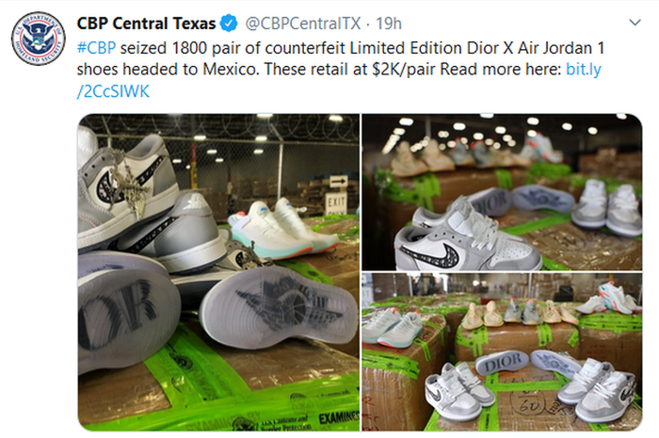
Task: View the large left sneaker photo
Action: click(218, 272)
